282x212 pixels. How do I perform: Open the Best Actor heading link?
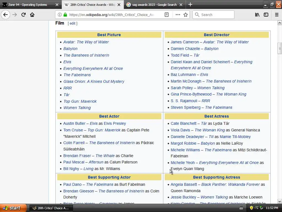click(x=109, y=116)
